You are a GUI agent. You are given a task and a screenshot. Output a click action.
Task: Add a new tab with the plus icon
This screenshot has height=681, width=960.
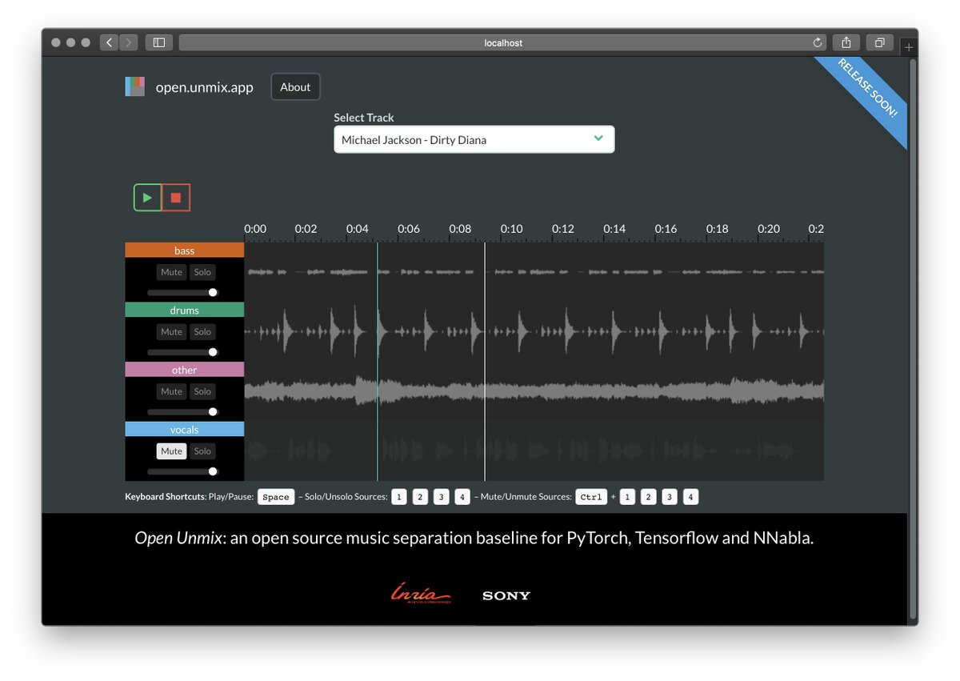tap(909, 48)
